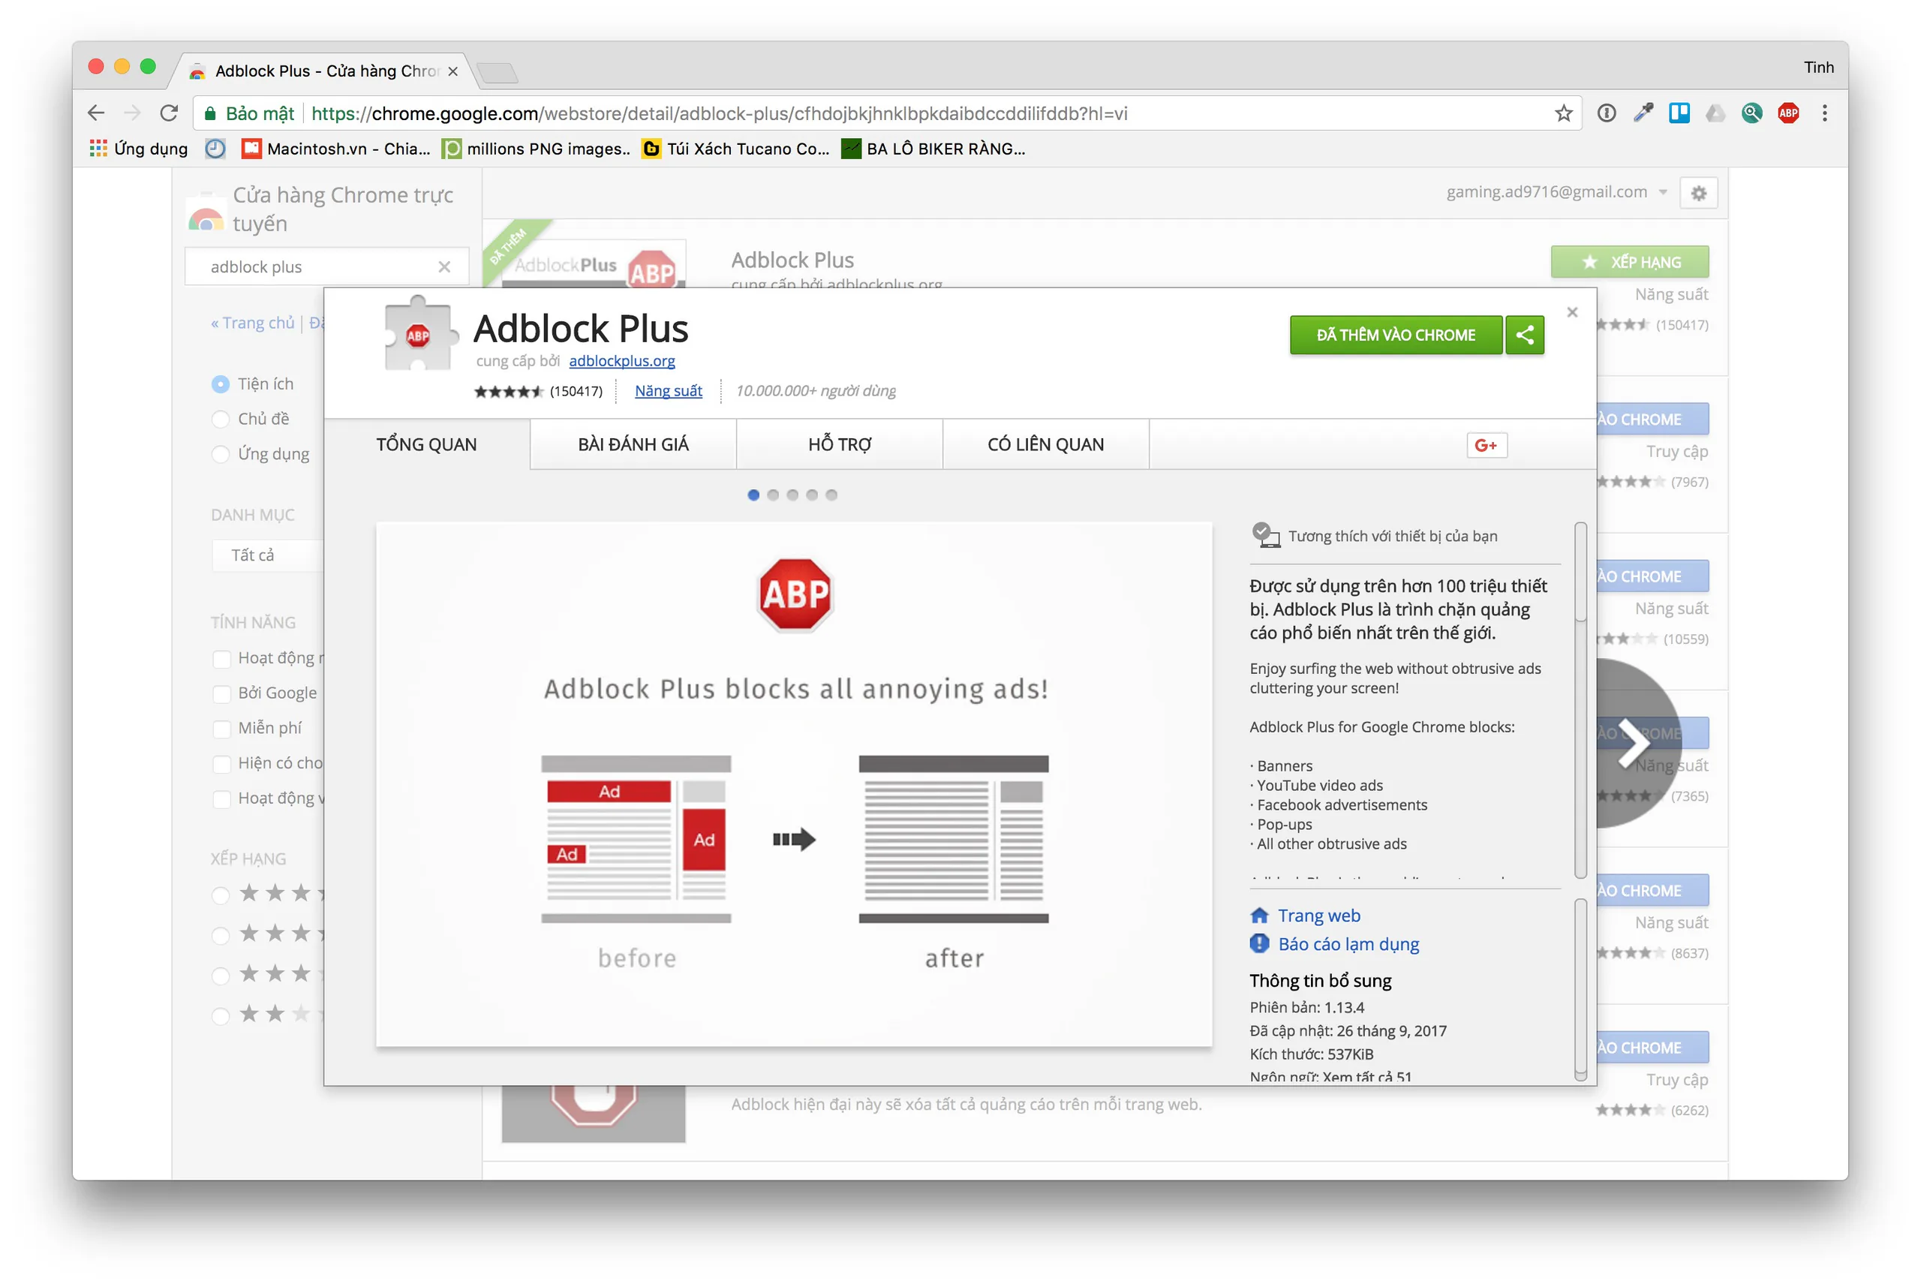Open the Túi Xách Tucano bookmark
1921x1284 pixels.
click(x=735, y=149)
